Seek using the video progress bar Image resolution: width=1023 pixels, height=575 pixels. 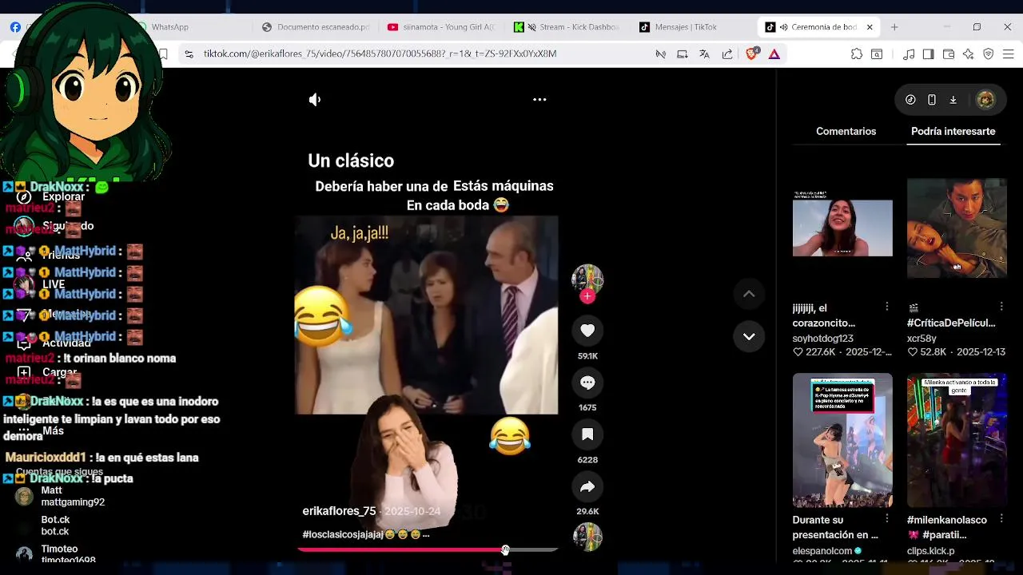pyautogui.click(x=428, y=549)
